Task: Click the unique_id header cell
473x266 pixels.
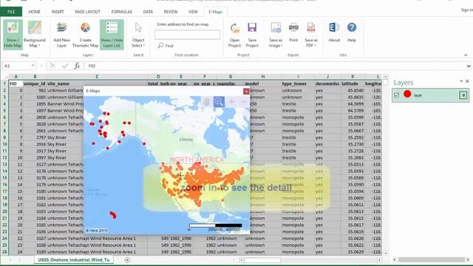Action: [35, 83]
